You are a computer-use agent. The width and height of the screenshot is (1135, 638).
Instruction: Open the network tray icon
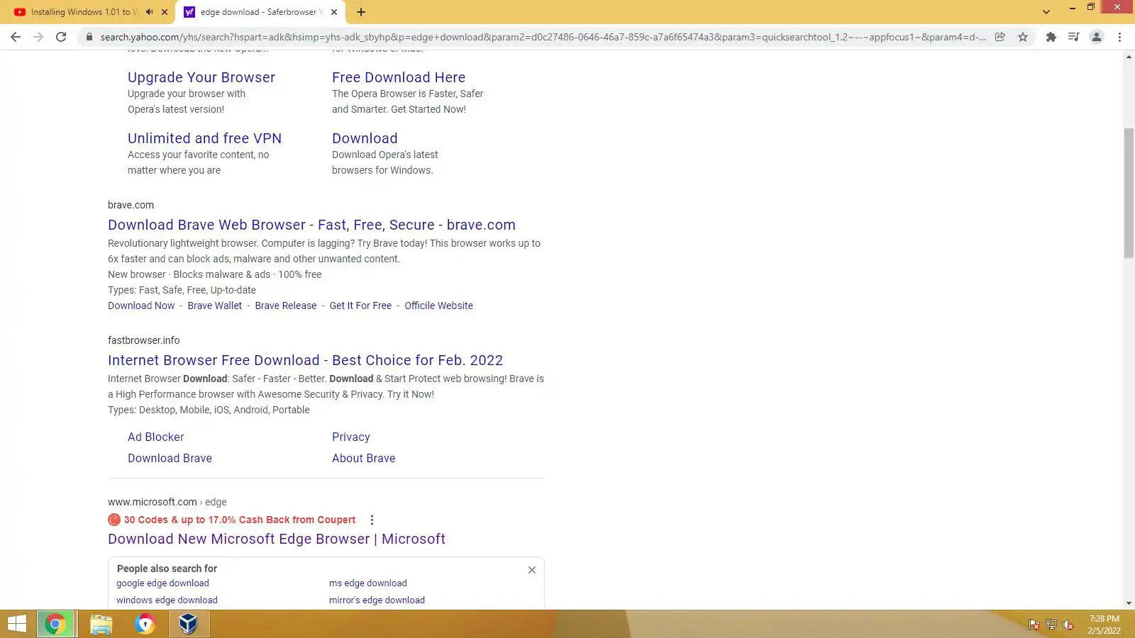click(x=1051, y=625)
